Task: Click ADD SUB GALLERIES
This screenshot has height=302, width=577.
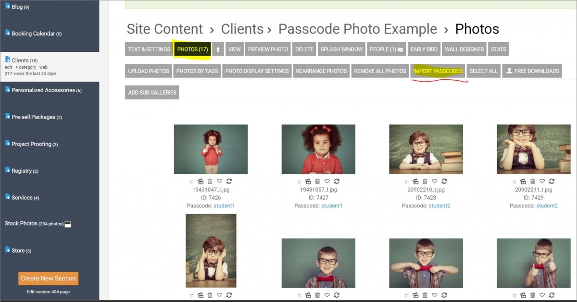Action: 152,92
